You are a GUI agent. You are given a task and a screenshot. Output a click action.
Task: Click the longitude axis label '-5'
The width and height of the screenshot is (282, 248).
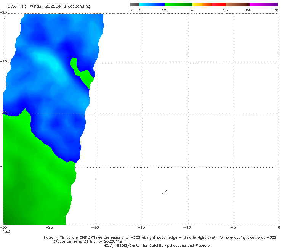(233, 227)
